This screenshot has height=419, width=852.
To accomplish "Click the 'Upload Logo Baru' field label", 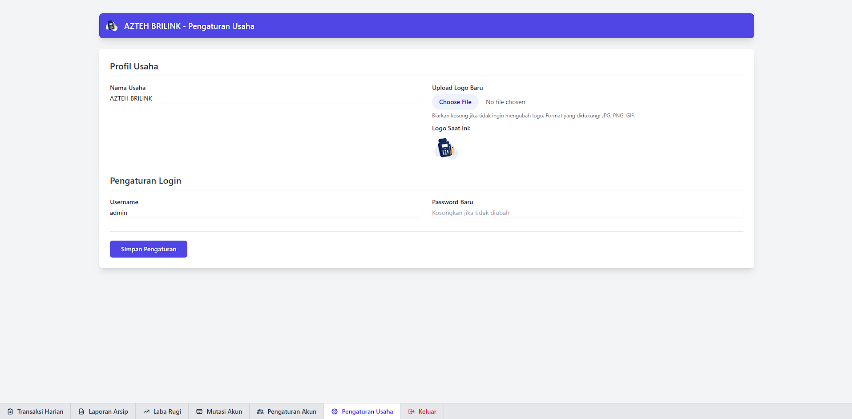I will pos(457,88).
